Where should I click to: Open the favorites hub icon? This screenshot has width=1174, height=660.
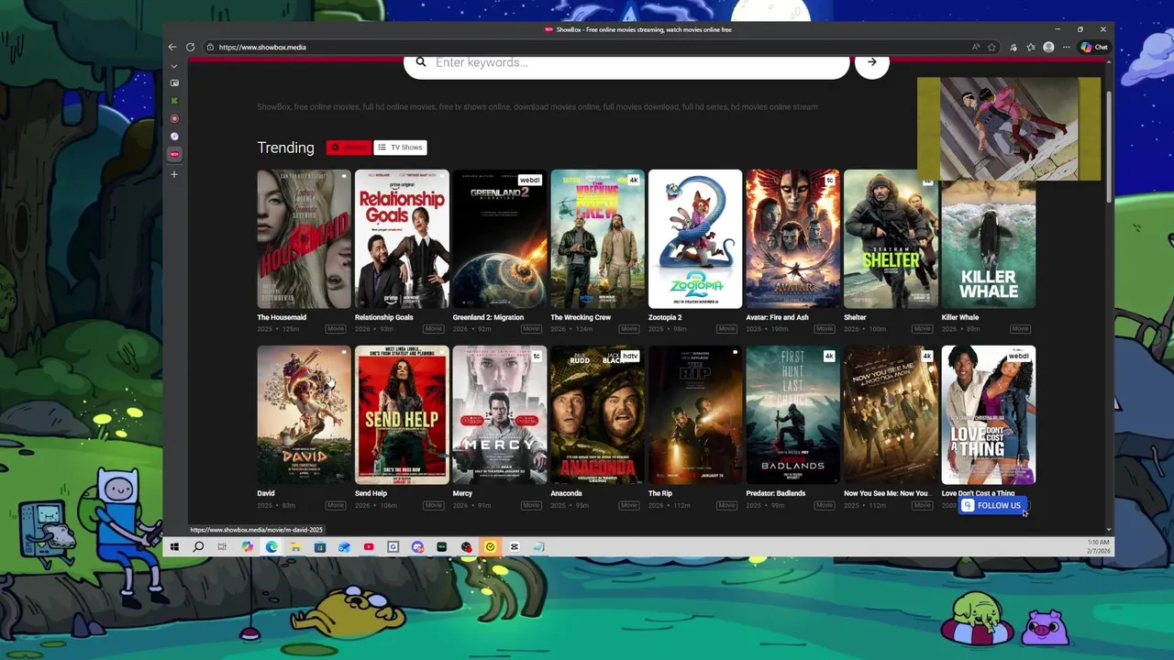coord(1031,47)
